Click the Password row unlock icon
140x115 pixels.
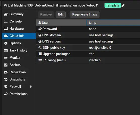(x=40, y=29)
